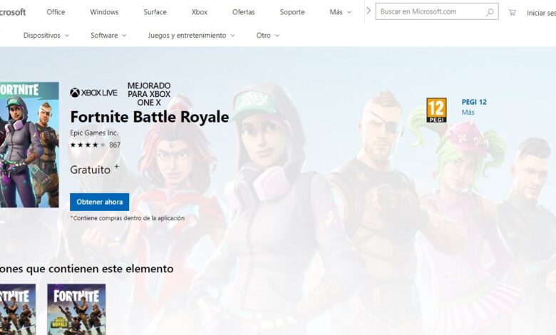Viewport: 556px width, 335px height.
Task: Expand the Dispositivos dropdown
Action: coord(46,36)
